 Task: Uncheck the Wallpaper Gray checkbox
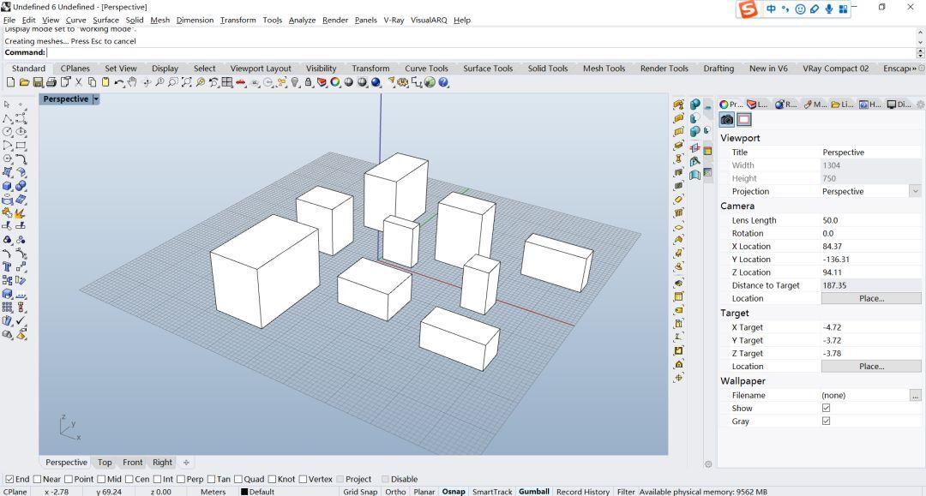pos(827,421)
